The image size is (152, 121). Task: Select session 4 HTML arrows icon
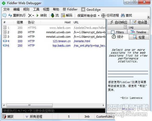pos(5,41)
